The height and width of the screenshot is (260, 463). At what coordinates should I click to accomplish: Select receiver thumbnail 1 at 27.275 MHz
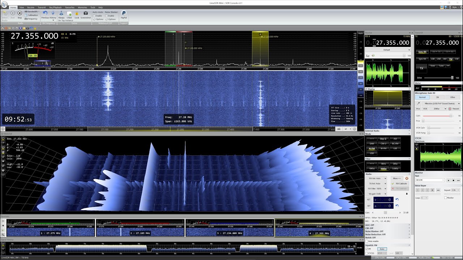point(51,228)
